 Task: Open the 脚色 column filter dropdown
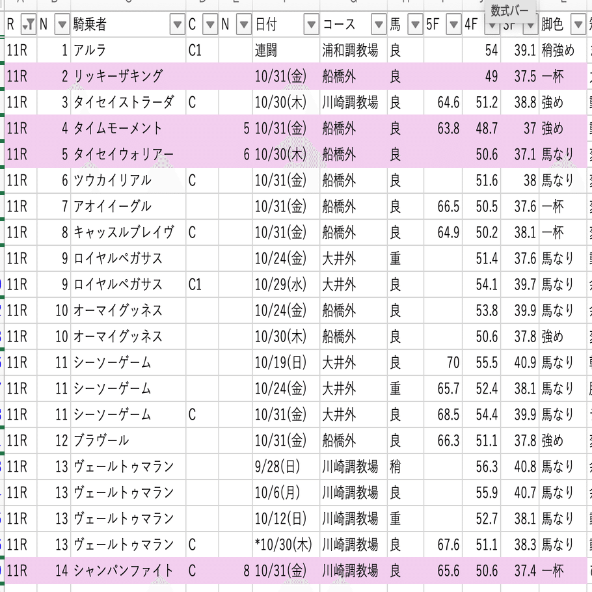[578, 25]
